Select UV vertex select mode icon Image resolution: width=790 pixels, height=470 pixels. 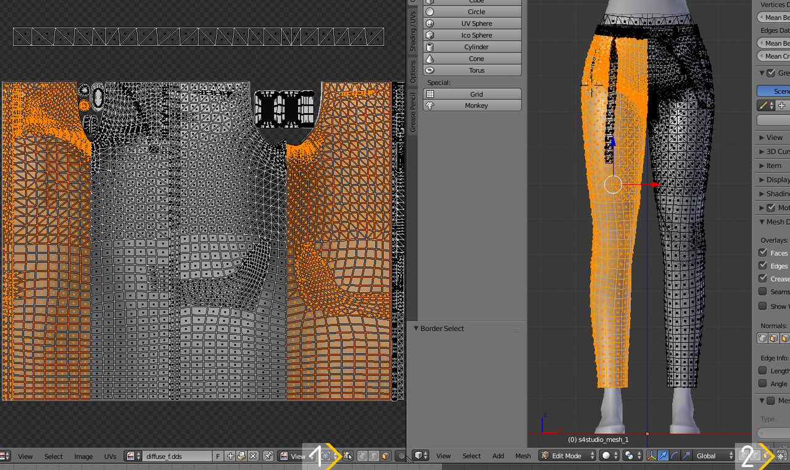362,456
